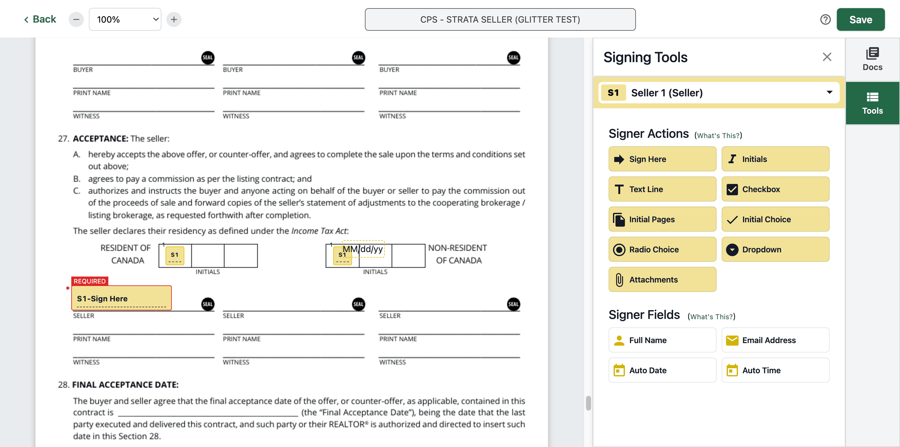Insert a Dropdown signer action
The width and height of the screenshot is (900, 447).
click(775, 249)
